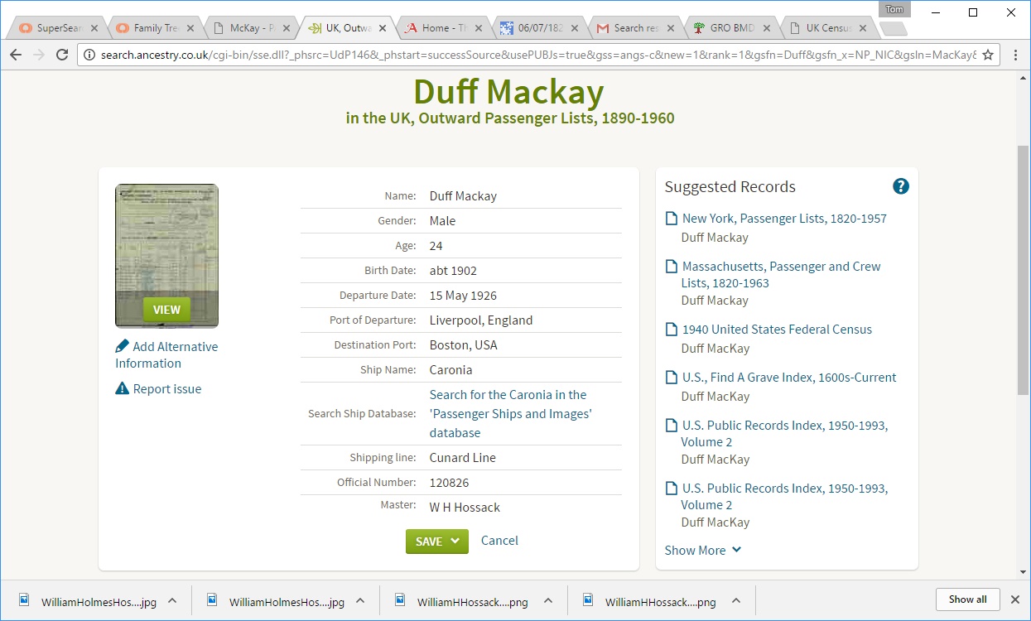Click the birth date value abt 1902
The height and width of the screenshot is (621, 1031).
(x=453, y=271)
